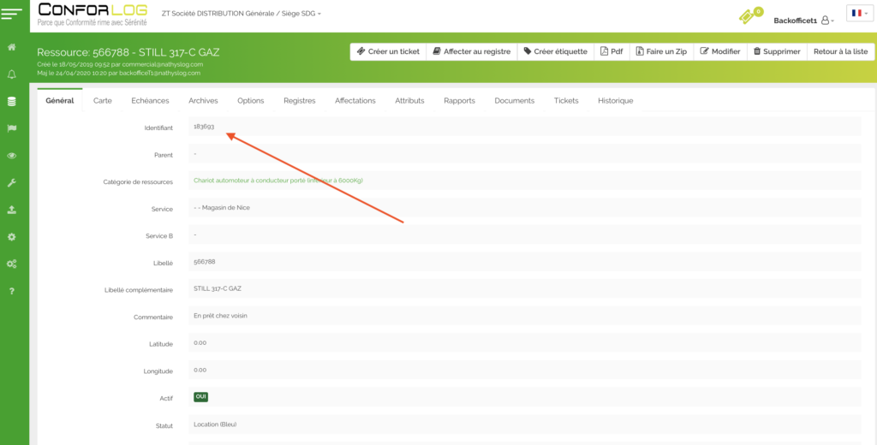This screenshot has height=445, width=877.
Task: Click the Créer un ticket button
Action: coord(388,51)
